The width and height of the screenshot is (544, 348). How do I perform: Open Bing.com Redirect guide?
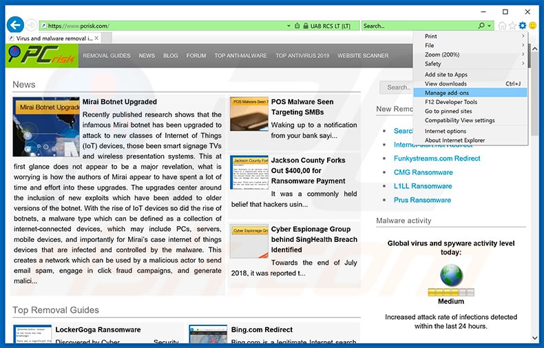(x=262, y=329)
